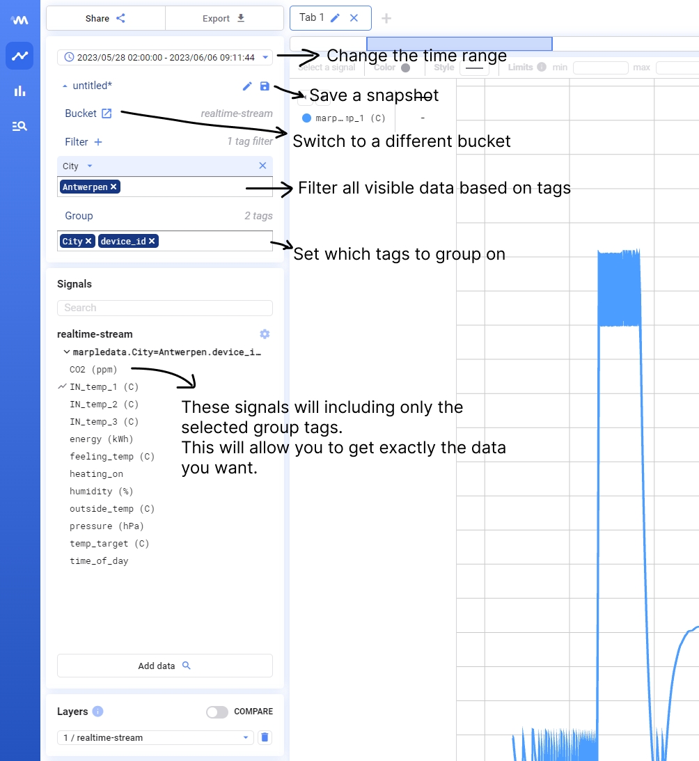
Task: Open the layer selector 1 / realtime-stream dropdown
Action: pos(156,737)
